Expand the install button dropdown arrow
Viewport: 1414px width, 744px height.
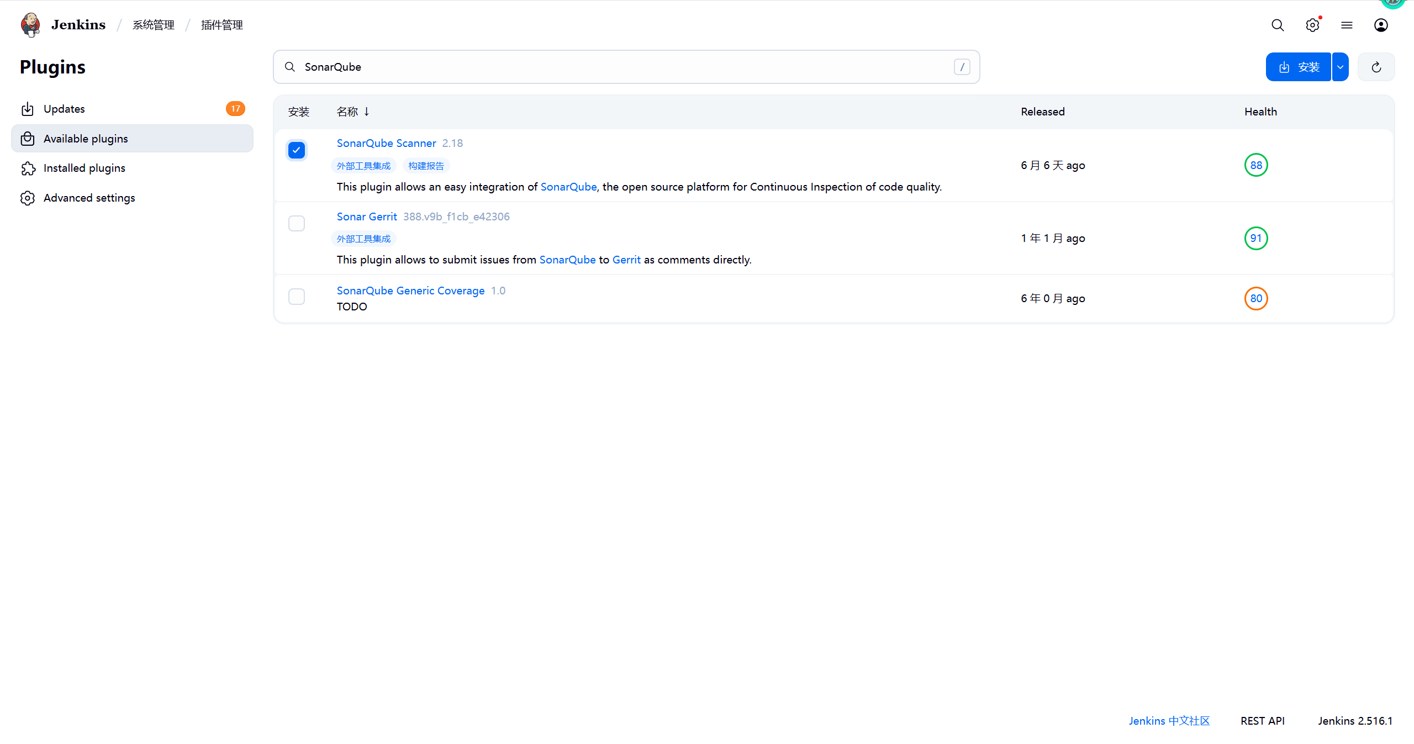click(1341, 67)
